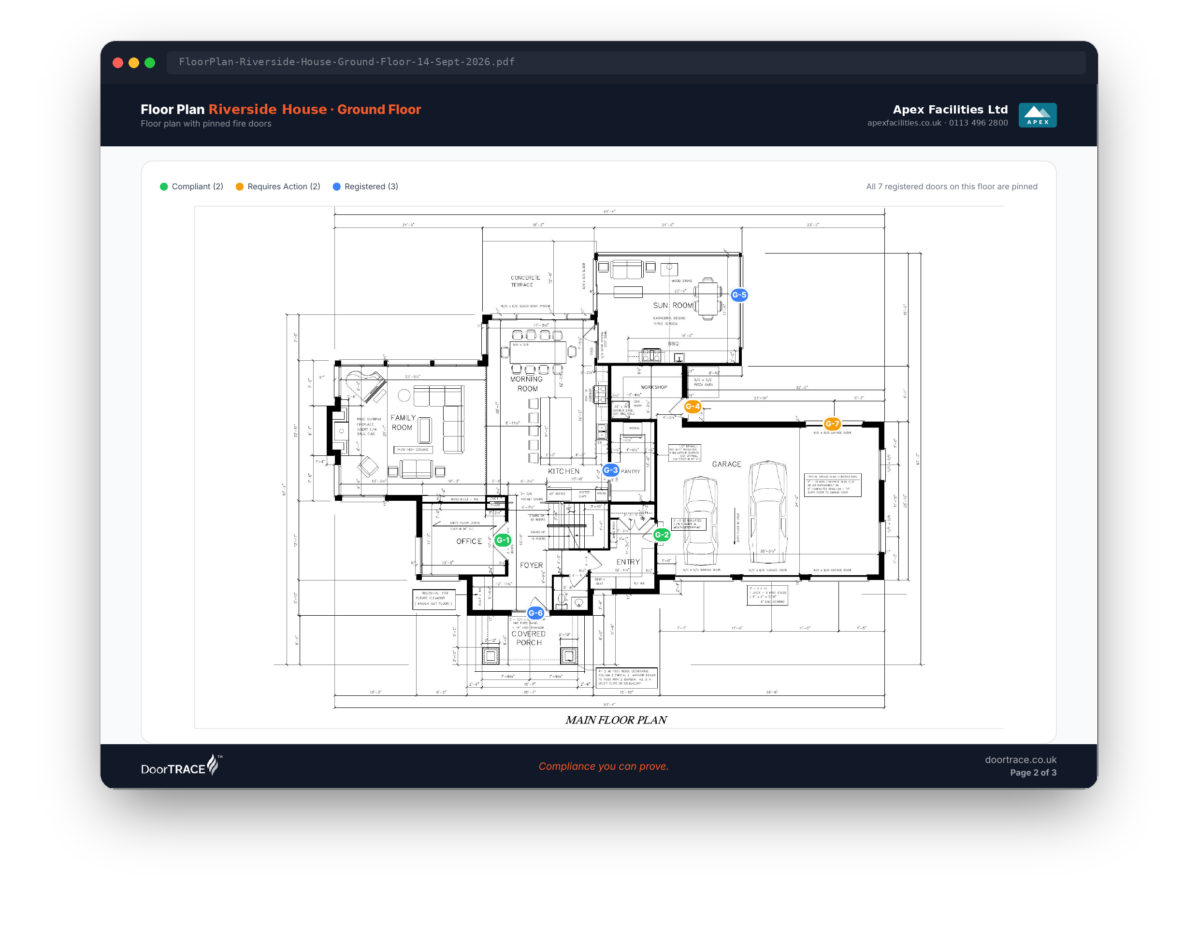This screenshot has height=933, width=1198.
Task: Click the orange G-4 door pin
Action: click(692, 406)
